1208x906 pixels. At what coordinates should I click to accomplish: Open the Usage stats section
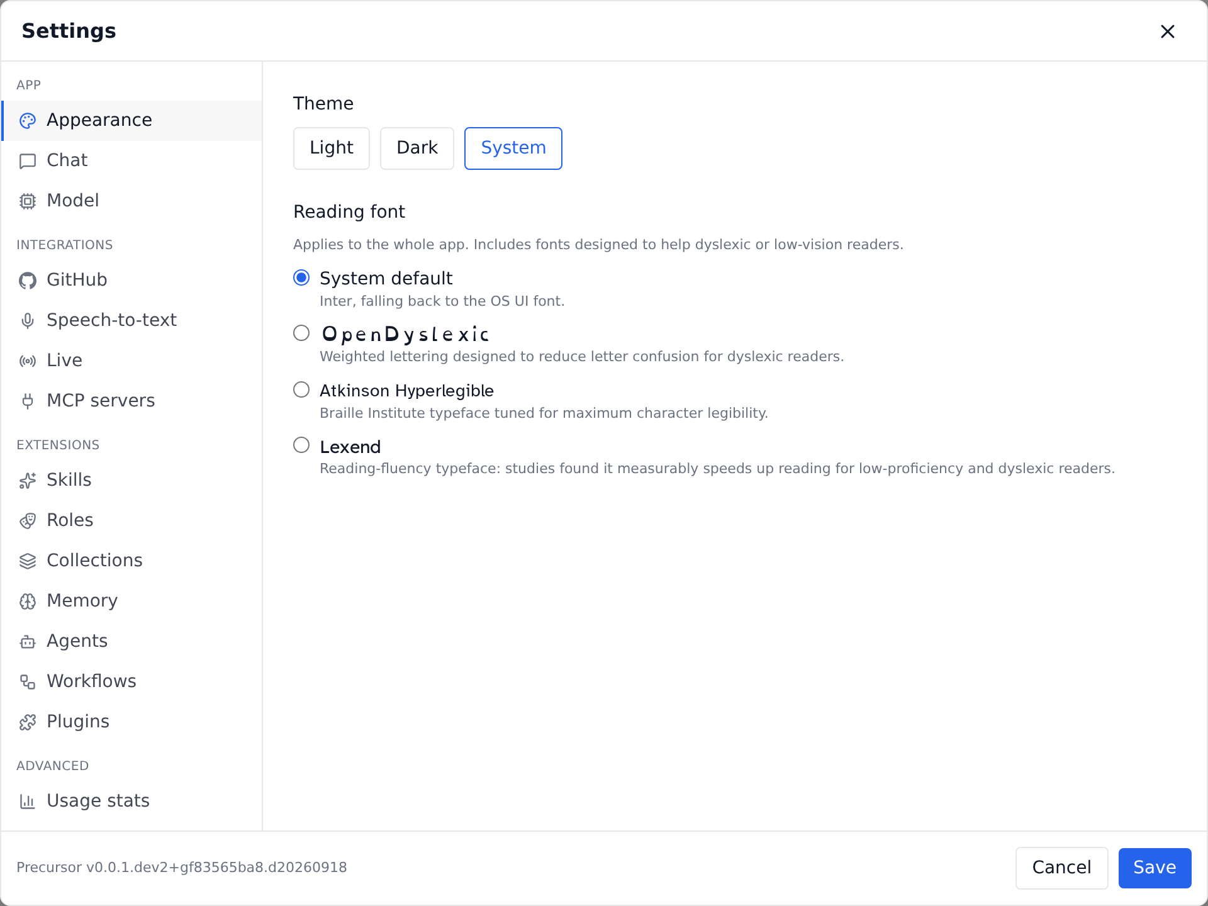pyautogui.click(x=132, y=801)
